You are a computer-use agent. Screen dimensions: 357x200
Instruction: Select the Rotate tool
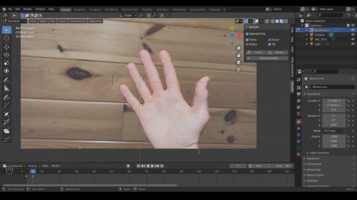pos(7,55)
